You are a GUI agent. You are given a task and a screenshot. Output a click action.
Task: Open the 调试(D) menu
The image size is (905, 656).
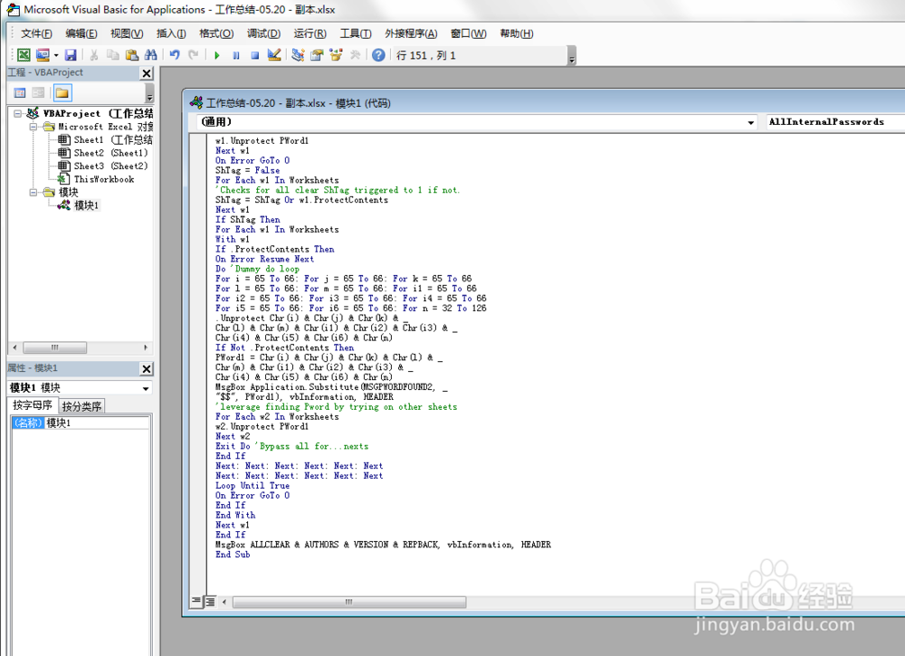click(x=263, y=33)
